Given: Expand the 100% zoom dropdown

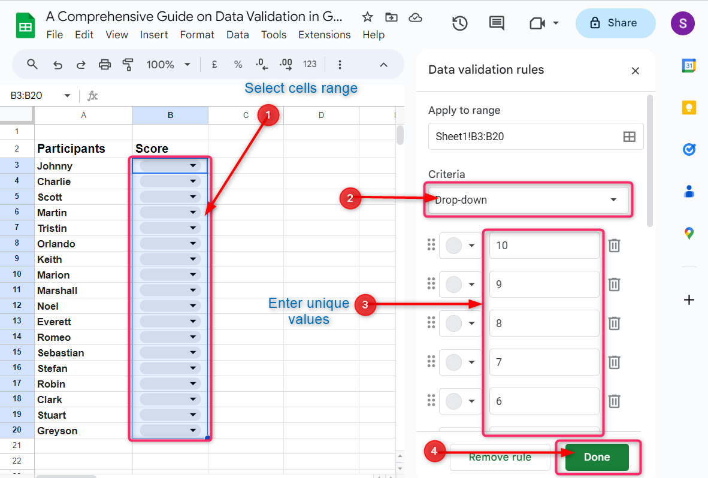Looking at the screenshot, I should pyautogui.click(x=169, y=65).
